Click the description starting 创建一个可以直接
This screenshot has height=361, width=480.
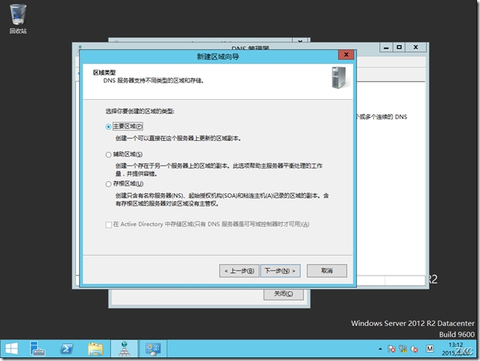178,139
